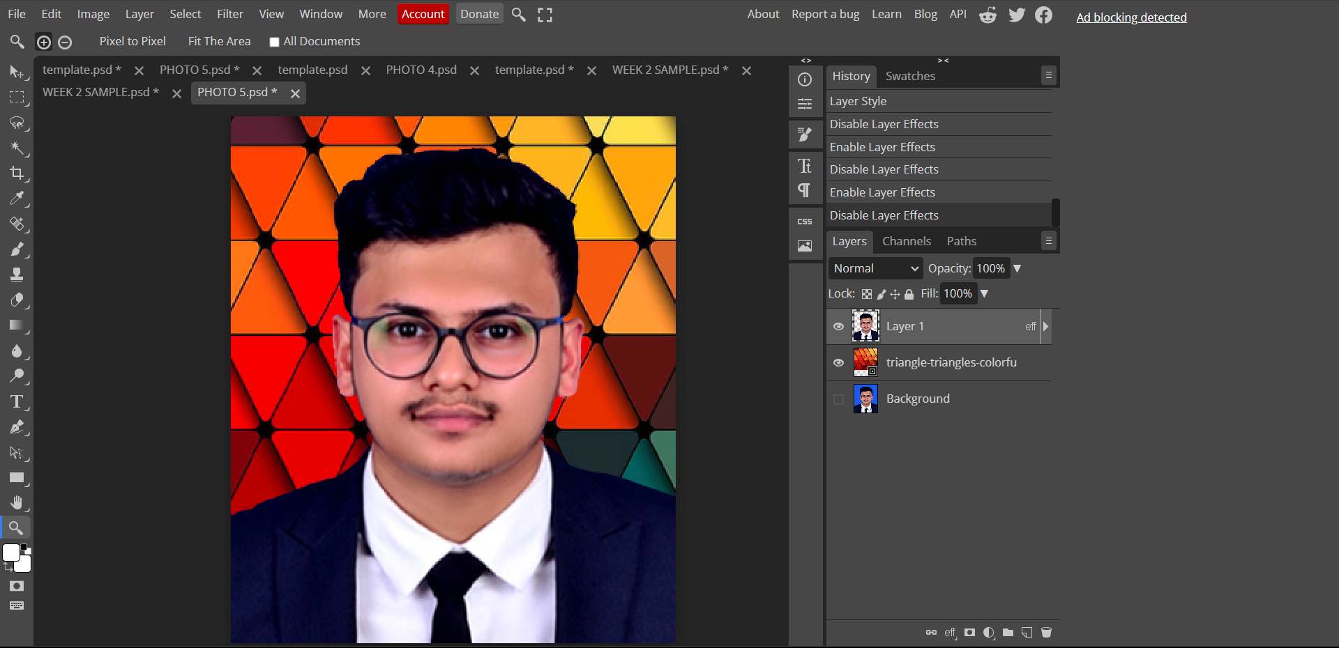Switch to the Channels tab
1339x648 pixels.
click(906, 241)
